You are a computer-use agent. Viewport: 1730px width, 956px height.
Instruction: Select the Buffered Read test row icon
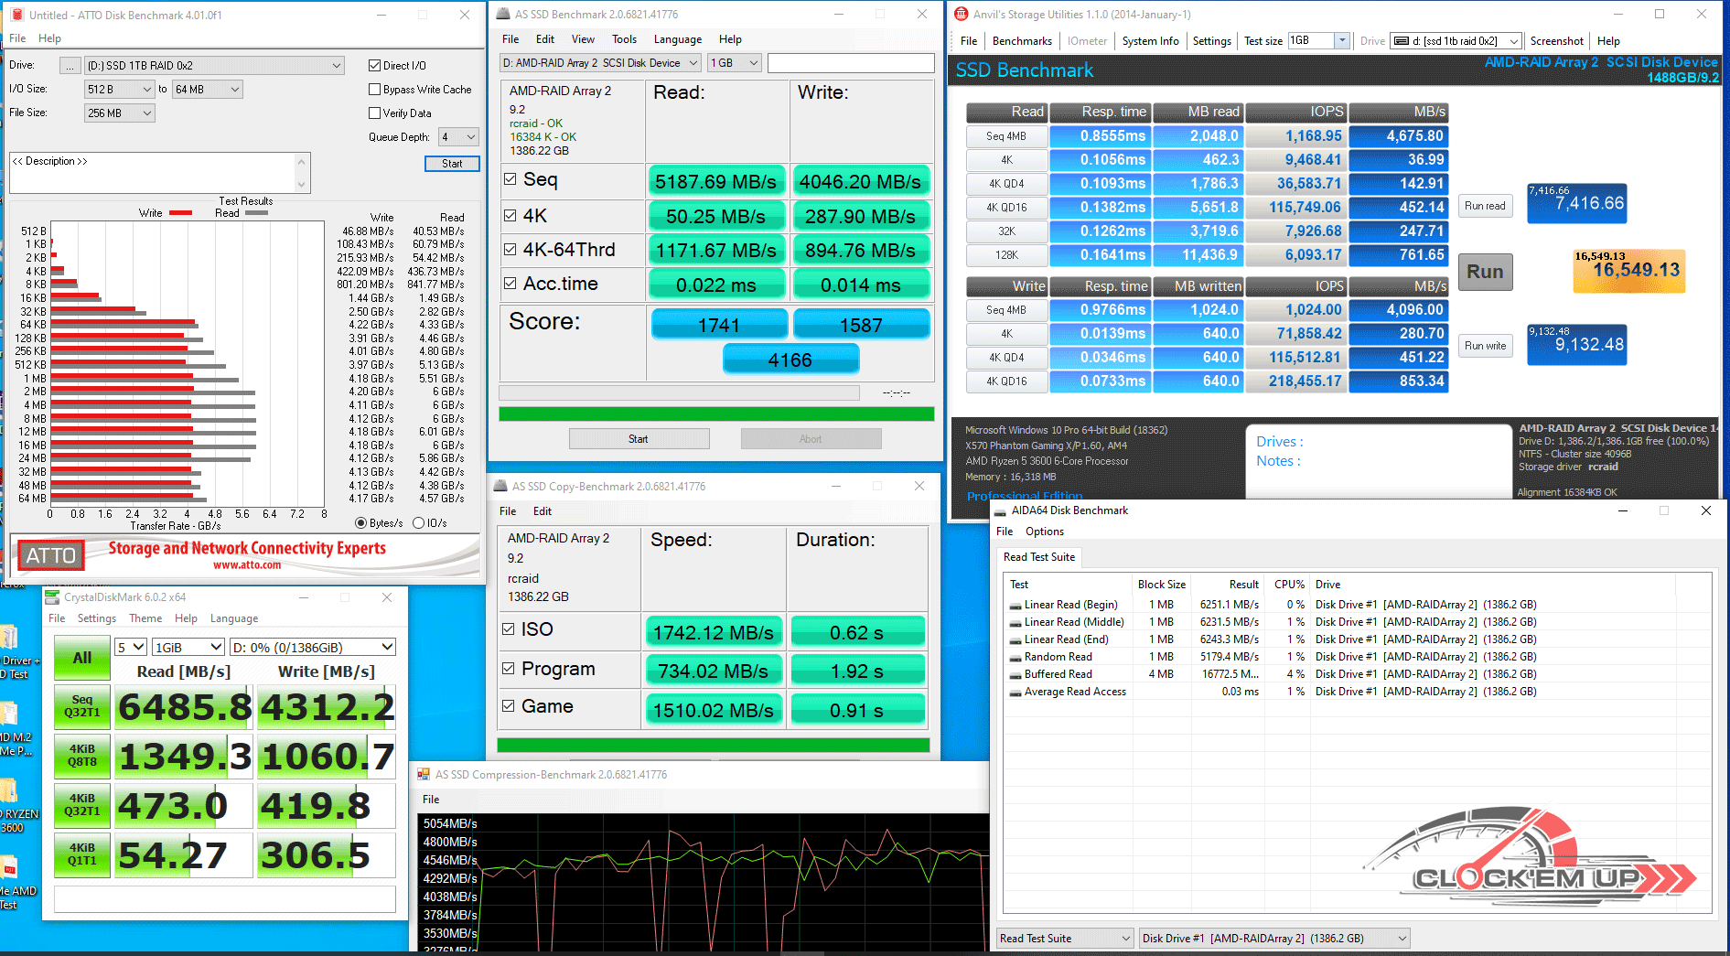(1015, 675)
